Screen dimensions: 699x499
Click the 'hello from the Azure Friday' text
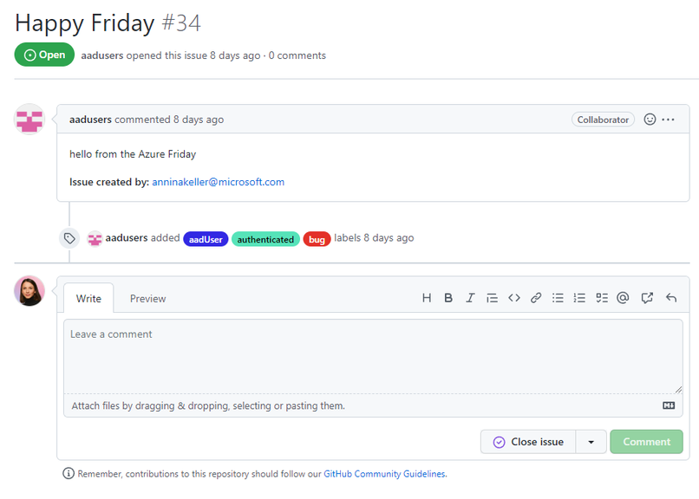(133, 154)
